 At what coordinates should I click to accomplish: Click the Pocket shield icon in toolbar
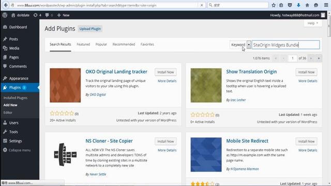(x=290, y=5)
